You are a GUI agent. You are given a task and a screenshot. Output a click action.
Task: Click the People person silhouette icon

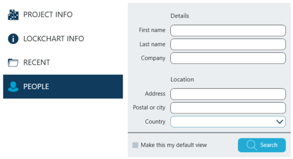click(x=13, y=87)
